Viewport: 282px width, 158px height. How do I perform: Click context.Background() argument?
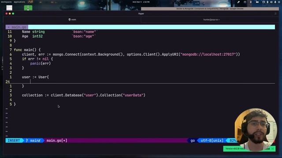pos(102,54)
